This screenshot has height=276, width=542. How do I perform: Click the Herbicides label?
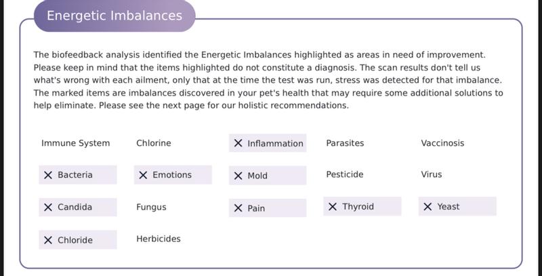159,239
